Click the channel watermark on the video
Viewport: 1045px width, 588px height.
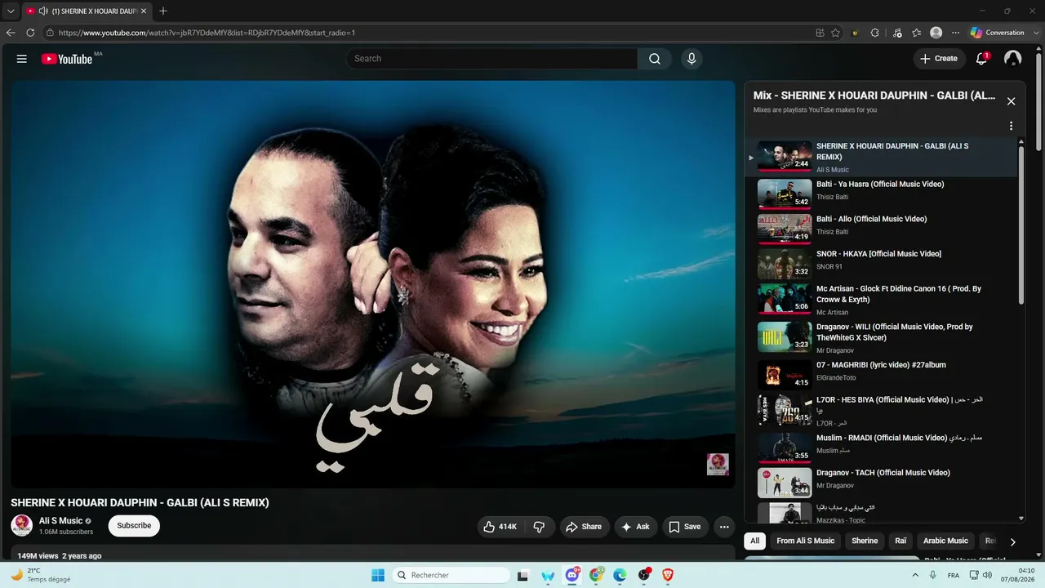coord(718,464)
